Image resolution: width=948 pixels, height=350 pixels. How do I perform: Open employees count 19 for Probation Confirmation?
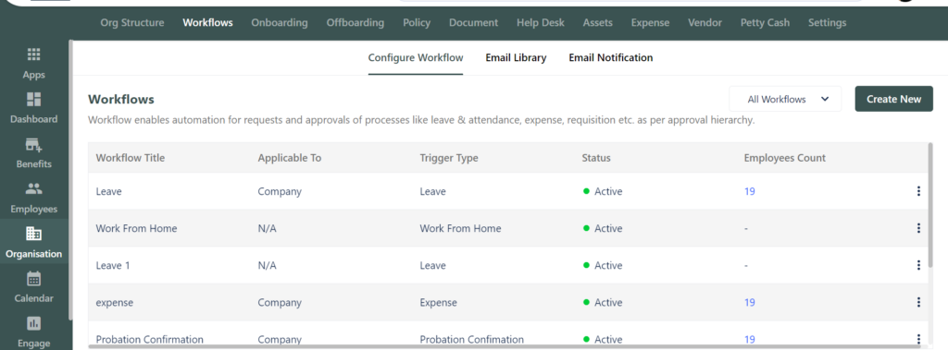pyautogui.click(x=750, y=339)
